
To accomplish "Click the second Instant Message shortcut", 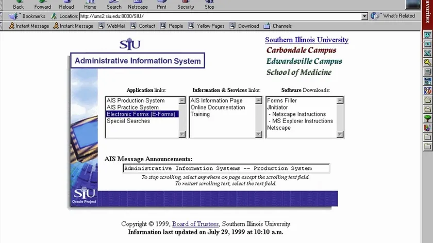I will click(73, 26).
